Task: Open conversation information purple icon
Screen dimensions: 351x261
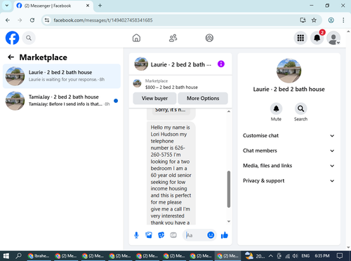Action: click(x=221, y=64)
